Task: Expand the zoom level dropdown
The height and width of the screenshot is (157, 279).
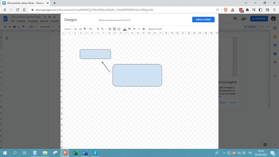Action: [93, 29]
